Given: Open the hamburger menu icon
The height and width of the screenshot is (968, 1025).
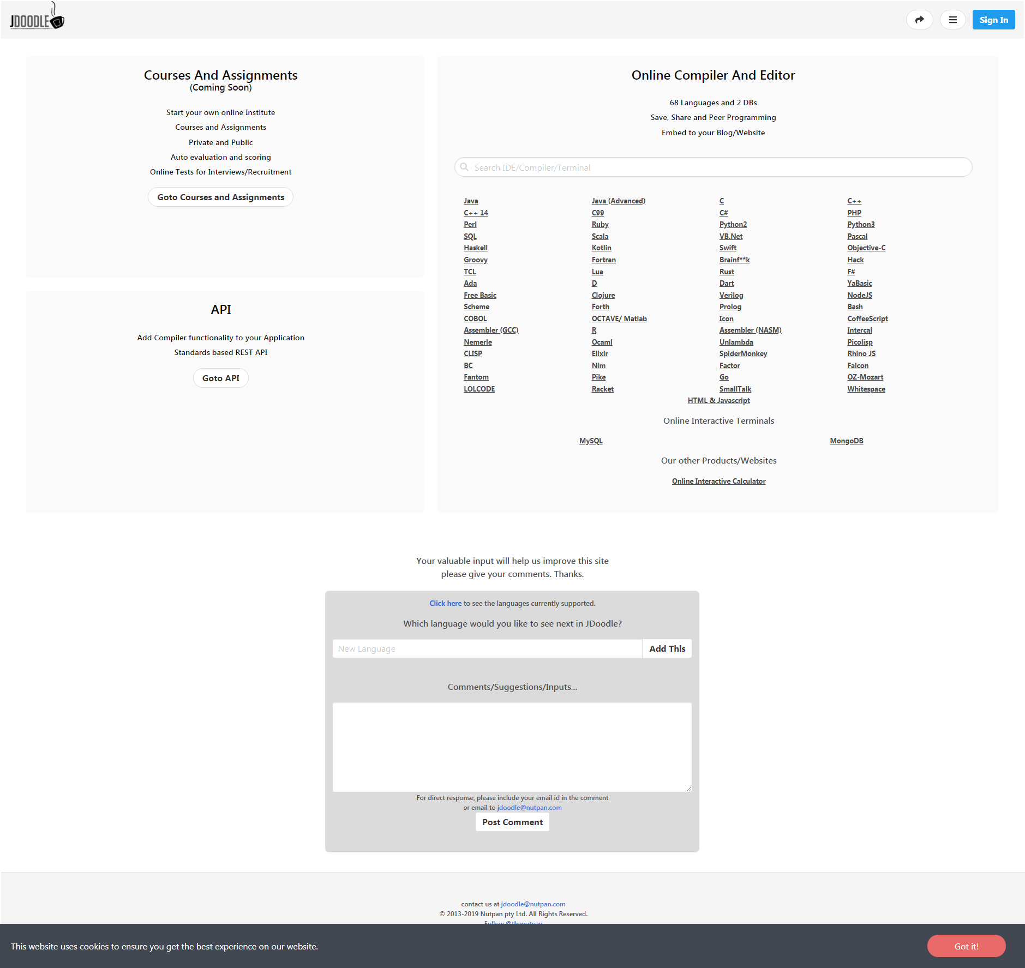Looking at the screenshot, I should (952, 20).
